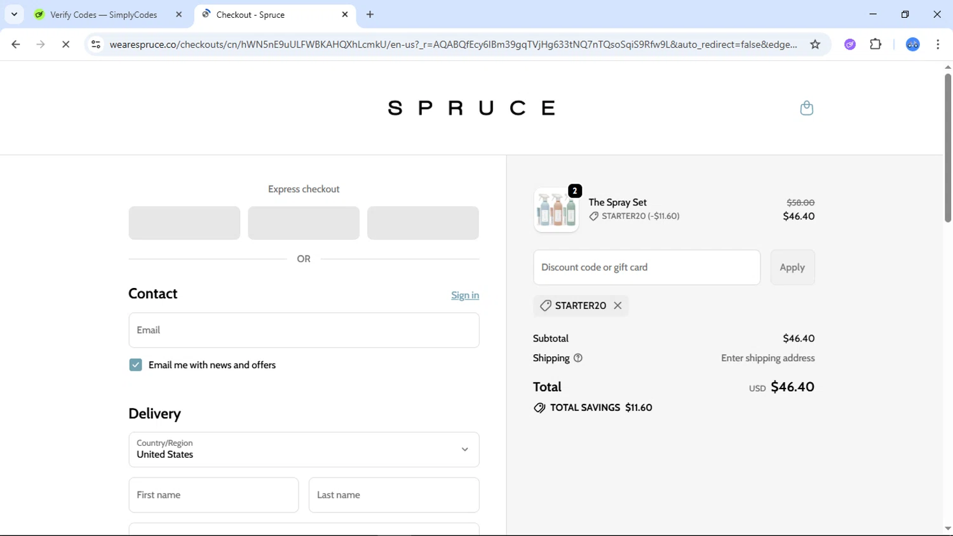Remove the STARTER20 discount code
The image size is (953, 536).
pyautogui.click(x=618, y=306)
